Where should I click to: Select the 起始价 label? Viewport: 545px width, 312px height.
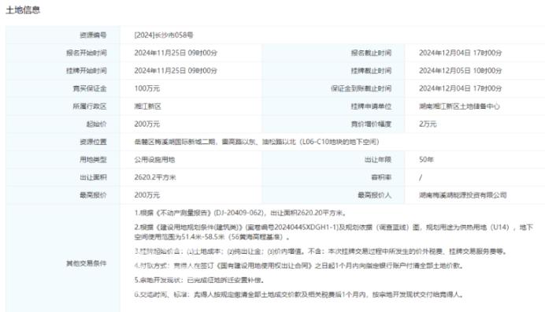tap(96, 124)
